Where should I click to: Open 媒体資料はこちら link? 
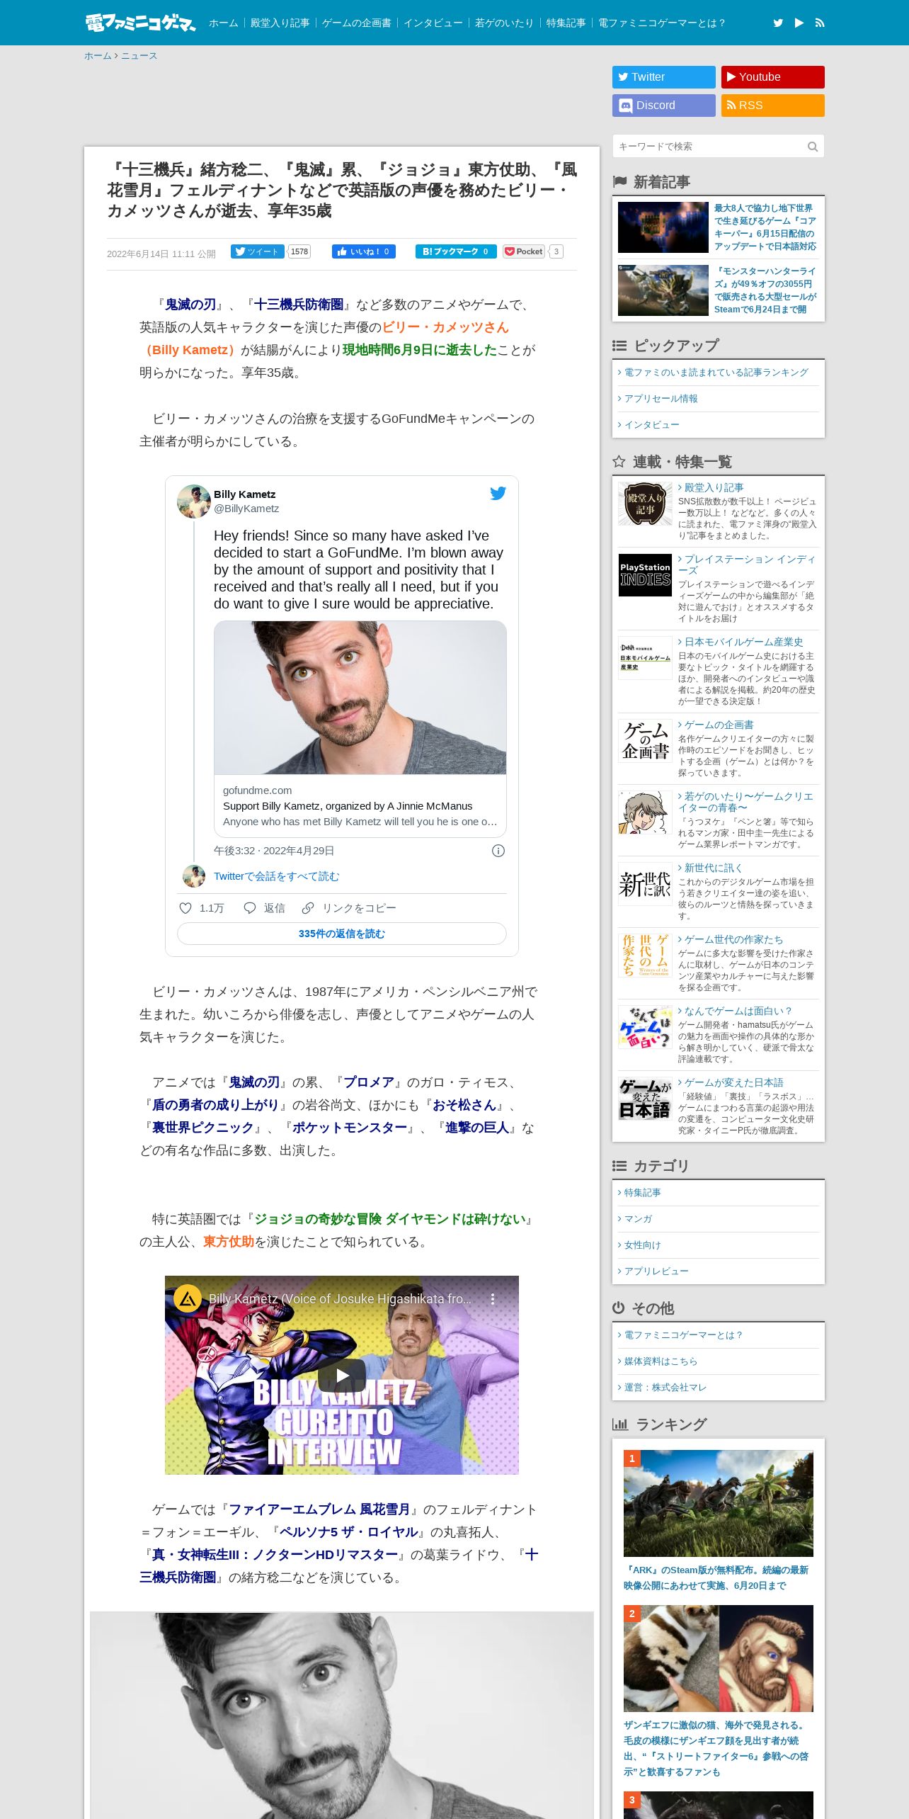(x=661, y=1361)
